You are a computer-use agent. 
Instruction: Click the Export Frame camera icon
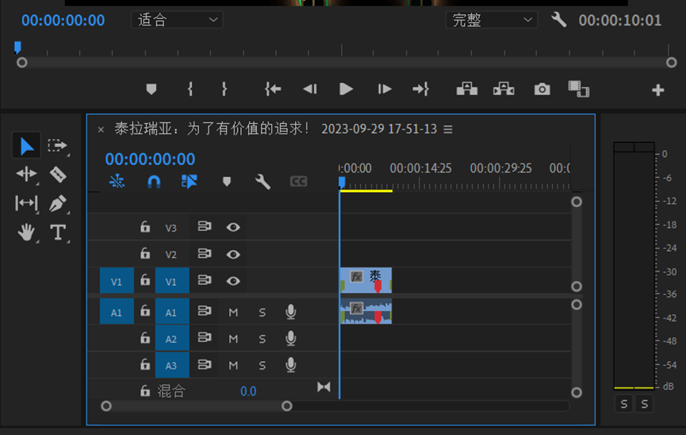tap(542, 90)
